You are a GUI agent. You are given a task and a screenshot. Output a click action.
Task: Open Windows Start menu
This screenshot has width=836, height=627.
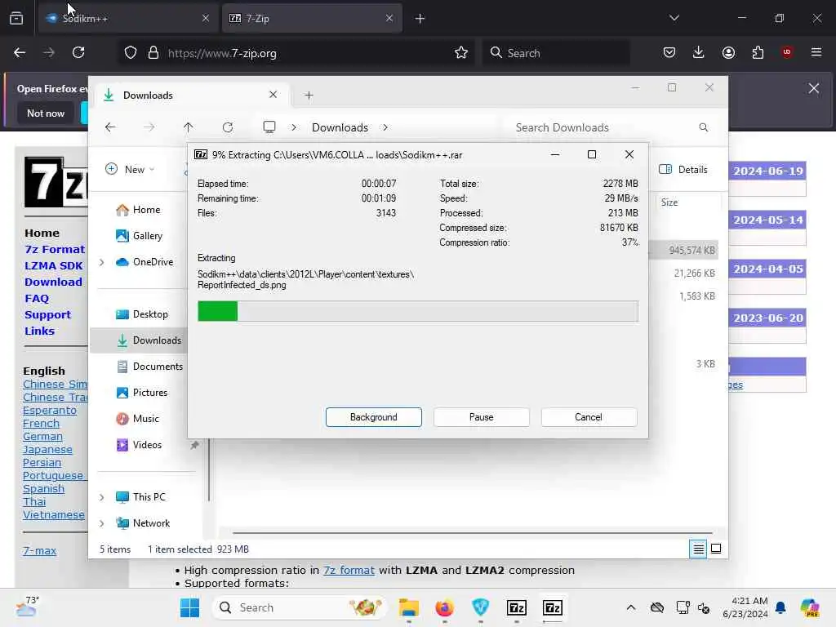pyautogui.click(x=189, y=607)
